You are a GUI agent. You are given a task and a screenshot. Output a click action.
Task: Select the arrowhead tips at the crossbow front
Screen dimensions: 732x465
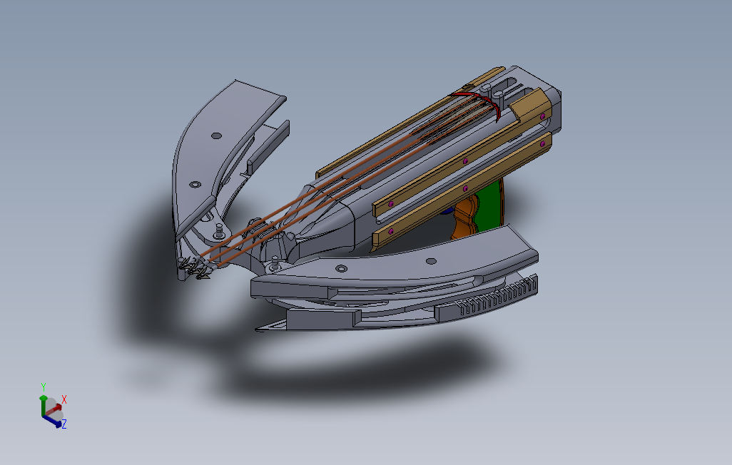pos(195,268)
